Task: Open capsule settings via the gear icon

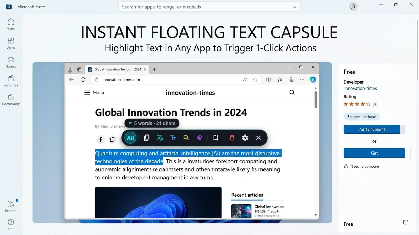Action: click(x=245, y=138)
